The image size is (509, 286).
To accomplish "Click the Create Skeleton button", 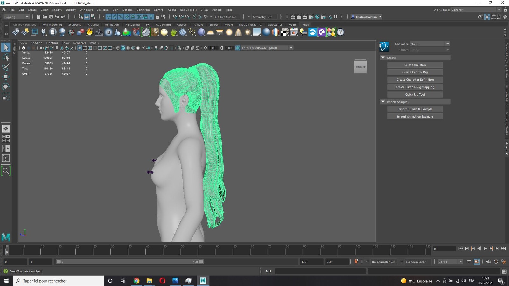I will (415, 65).
